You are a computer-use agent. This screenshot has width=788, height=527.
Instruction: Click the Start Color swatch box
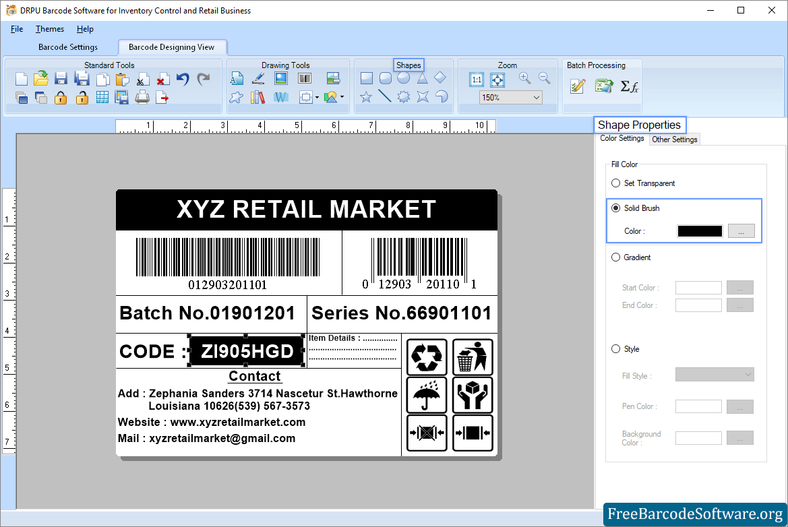point(698,288)
